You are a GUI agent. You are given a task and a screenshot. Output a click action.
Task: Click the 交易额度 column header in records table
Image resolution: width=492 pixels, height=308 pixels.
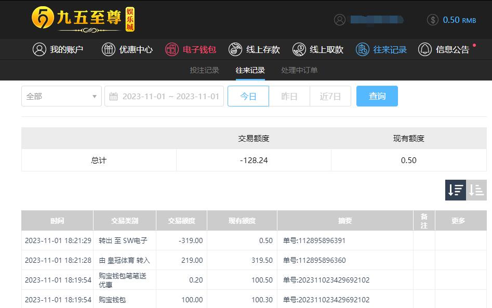(x=181, y=221)
